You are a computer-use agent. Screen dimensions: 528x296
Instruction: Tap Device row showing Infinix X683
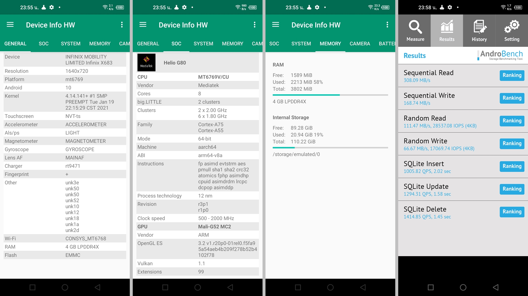tap(65, 60)
